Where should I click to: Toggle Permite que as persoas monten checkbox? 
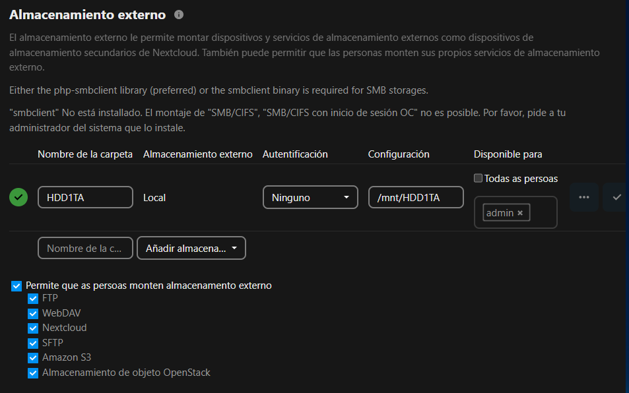tap(17, 286)
